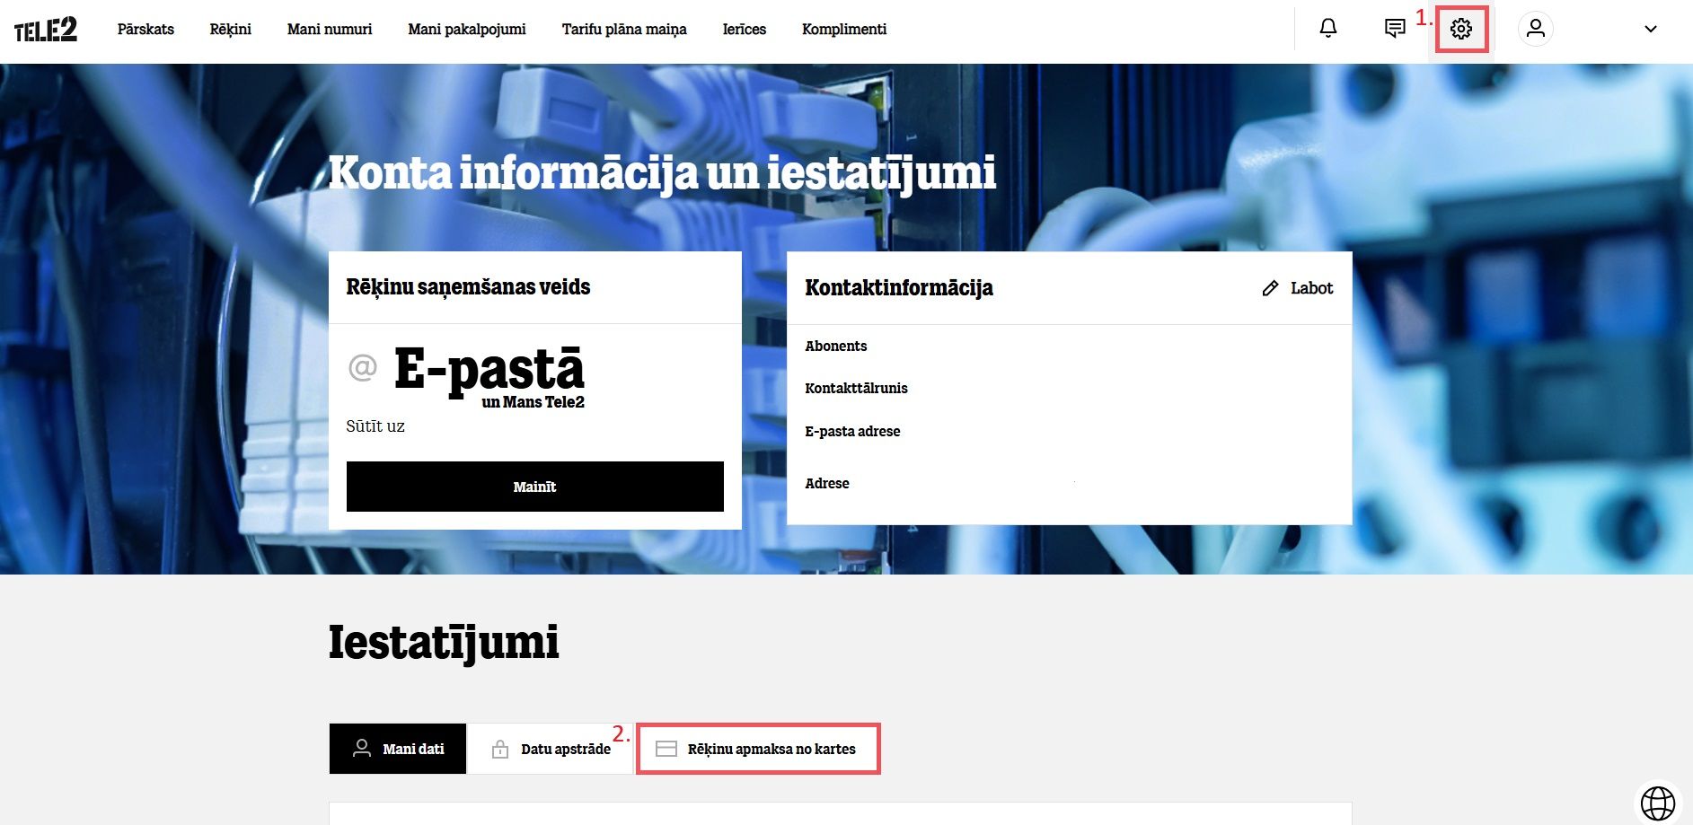Click the Tele2 logo

46,30
